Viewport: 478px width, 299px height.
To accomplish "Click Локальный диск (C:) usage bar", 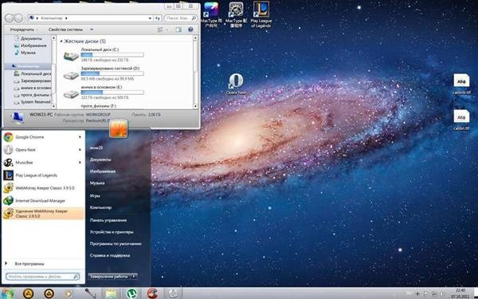I will (x=112, y=55).
